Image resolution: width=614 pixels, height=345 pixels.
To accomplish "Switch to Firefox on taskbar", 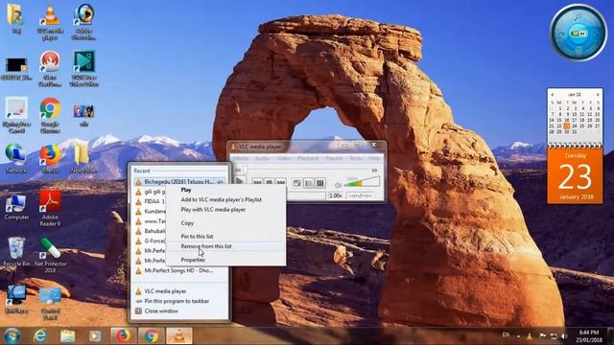I will coord(123,336).
